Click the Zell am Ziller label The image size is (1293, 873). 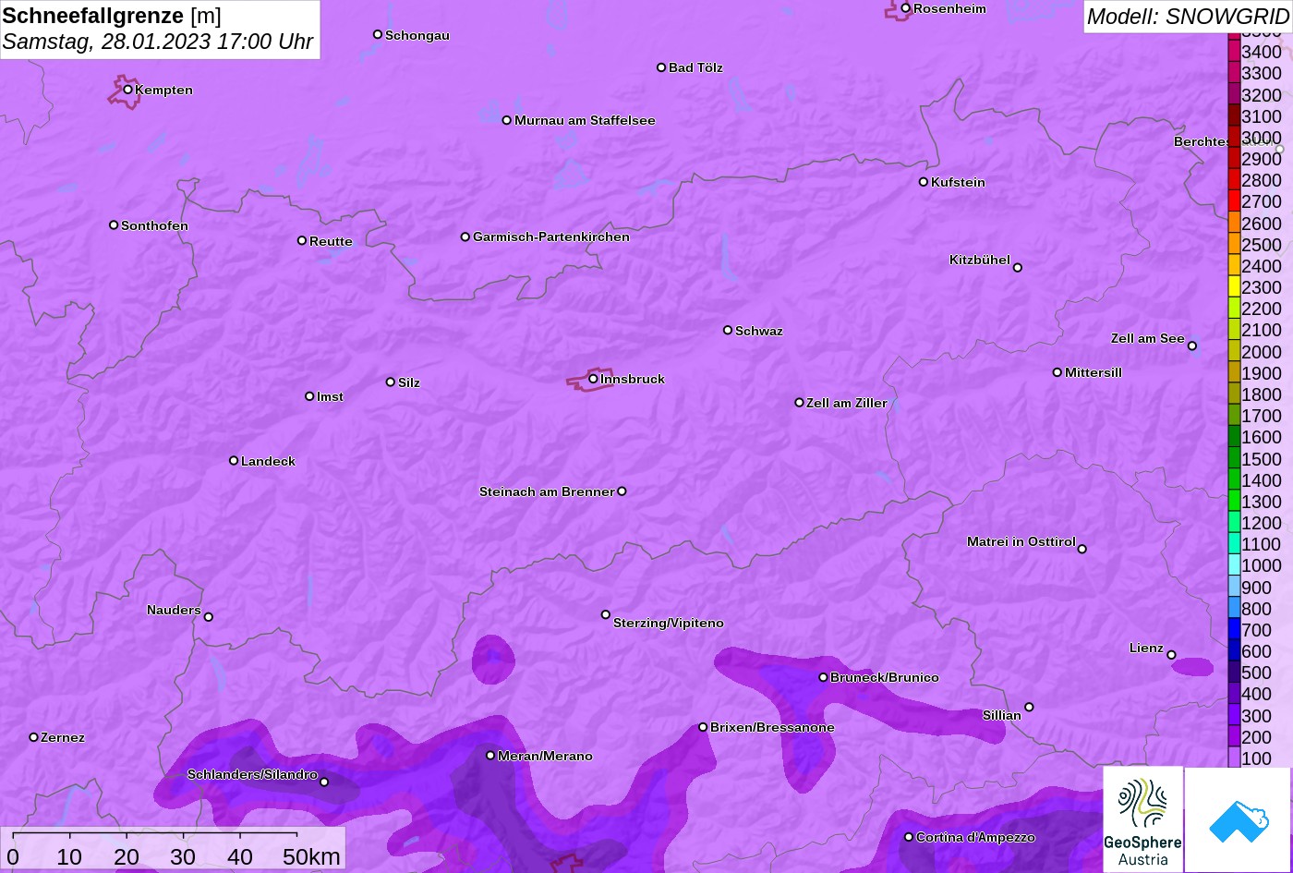[x=847, y=403]
